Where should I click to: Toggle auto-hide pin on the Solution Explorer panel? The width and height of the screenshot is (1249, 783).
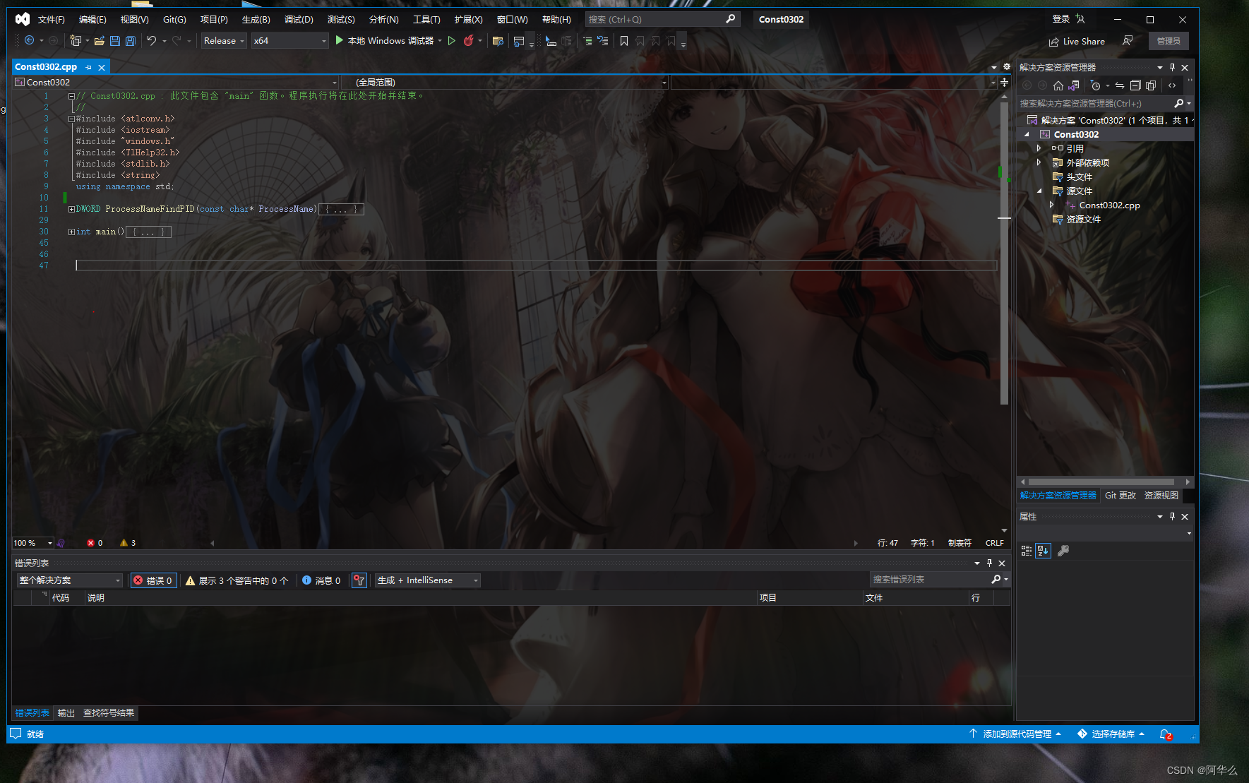tap(1172, 67)
